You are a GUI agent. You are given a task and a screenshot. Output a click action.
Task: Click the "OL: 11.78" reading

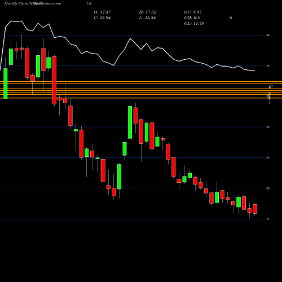194,24
